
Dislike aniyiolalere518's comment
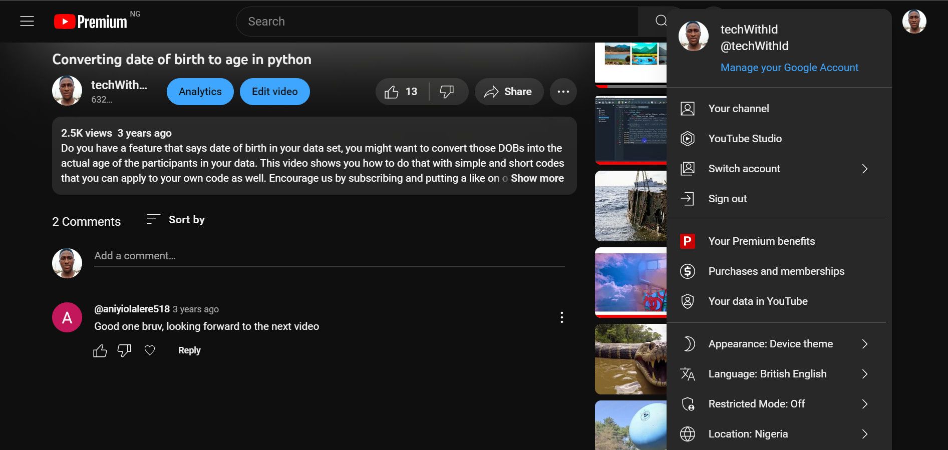tap(124, 350)
